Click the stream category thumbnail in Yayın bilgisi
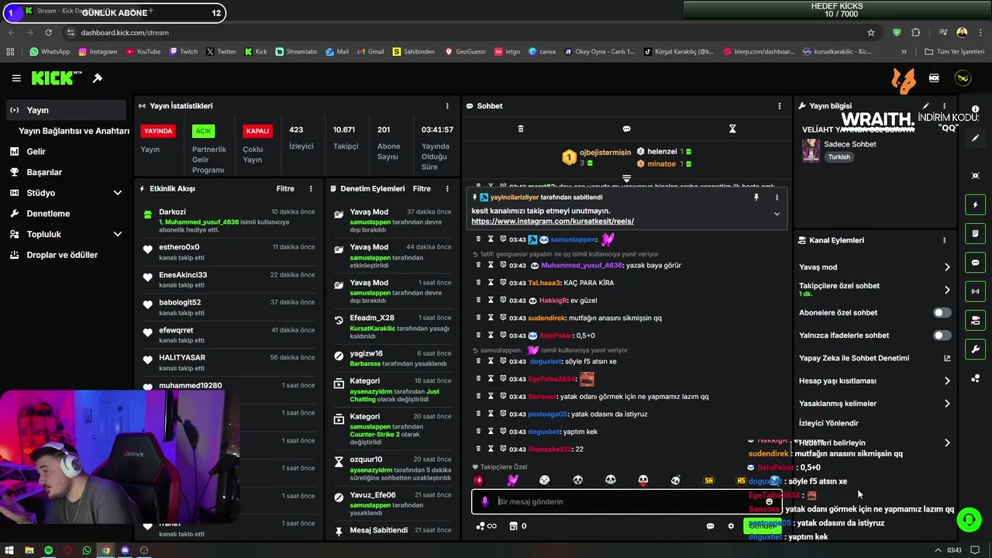 (x=811, y=150)
